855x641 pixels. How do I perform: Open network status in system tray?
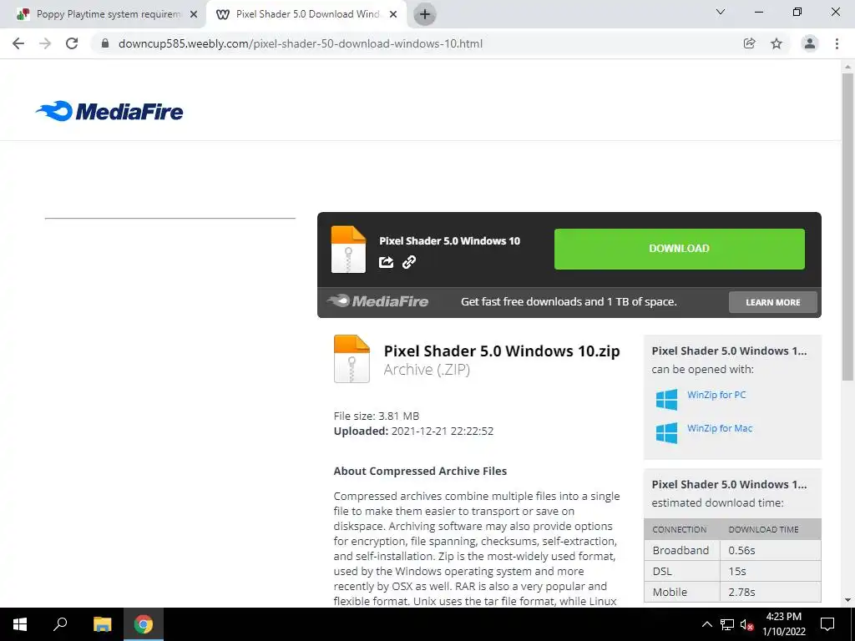727,624
